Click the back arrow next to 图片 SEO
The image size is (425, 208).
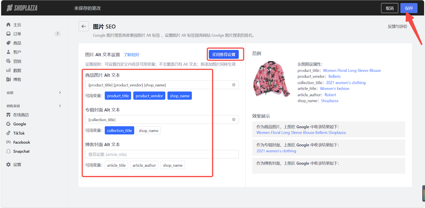tap(83, 26)
